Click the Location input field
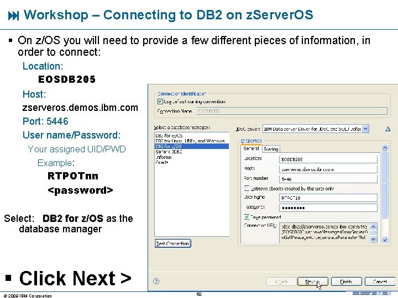This screenshot has width=398, height=298. [x=328, y=159]
